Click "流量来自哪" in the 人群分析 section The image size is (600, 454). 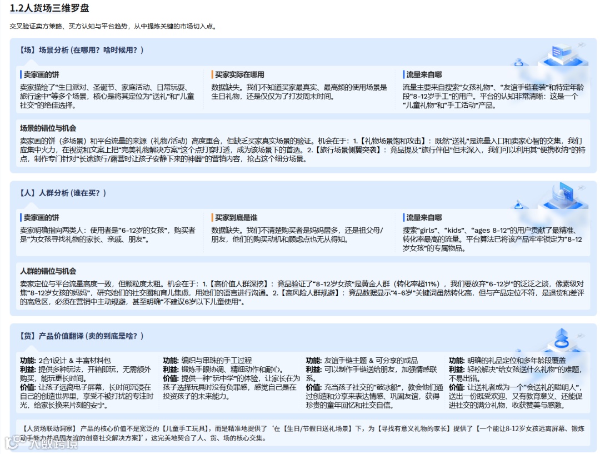423,218
